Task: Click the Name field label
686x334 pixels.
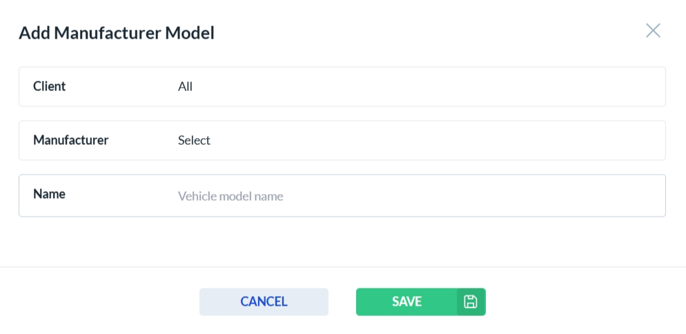Action: (50, 194)
